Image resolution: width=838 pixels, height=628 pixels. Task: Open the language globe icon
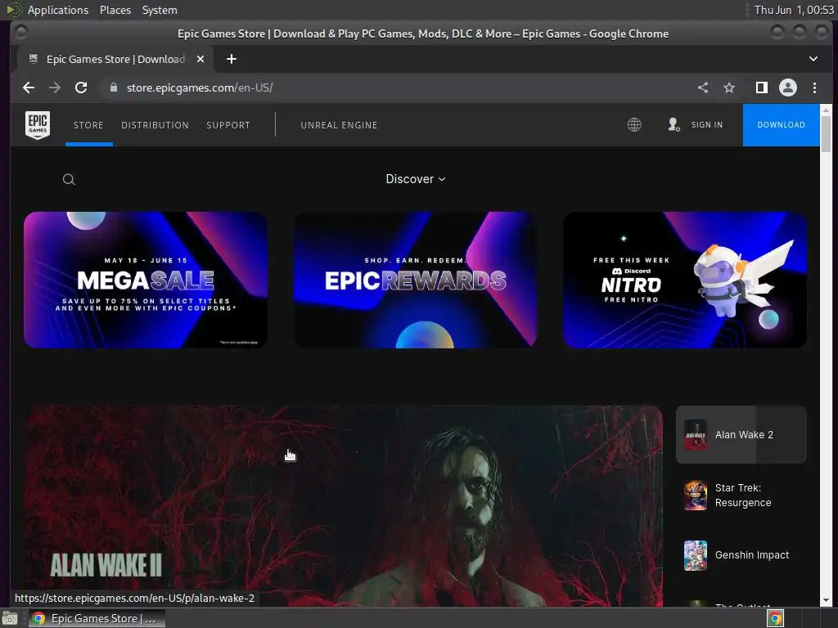click(634, 125)
